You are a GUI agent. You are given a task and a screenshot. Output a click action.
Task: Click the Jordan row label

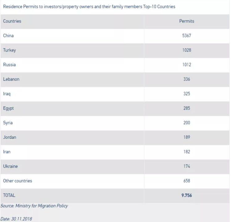point(10,137)
